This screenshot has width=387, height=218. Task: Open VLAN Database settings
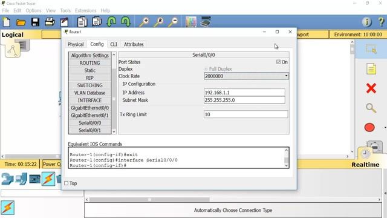pos(90,93)
